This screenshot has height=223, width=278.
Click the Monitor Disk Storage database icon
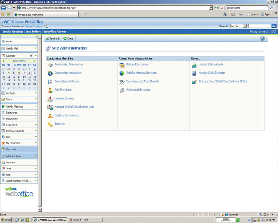pos(194,73)
